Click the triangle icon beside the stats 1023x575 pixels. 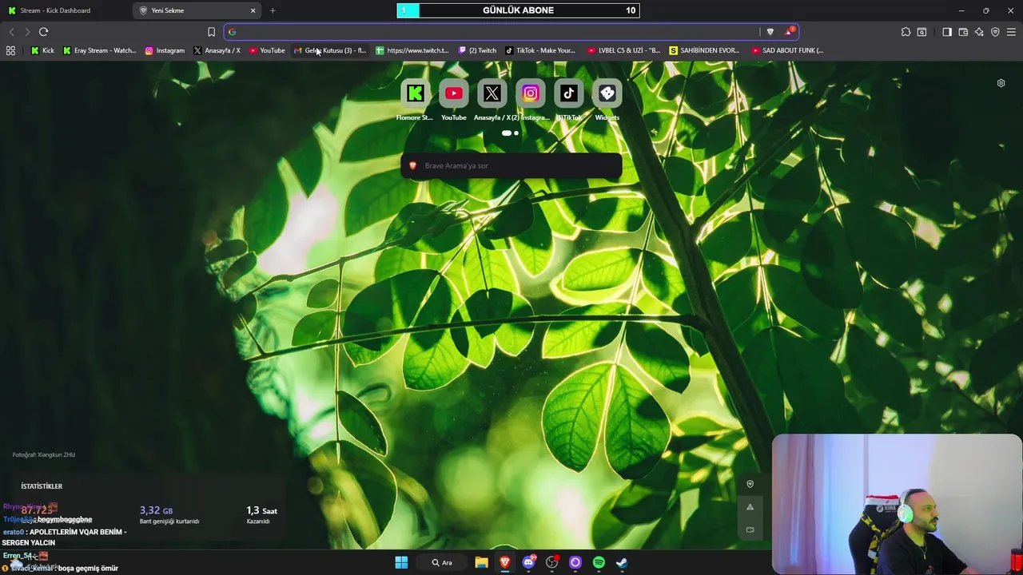pos(750,507)
